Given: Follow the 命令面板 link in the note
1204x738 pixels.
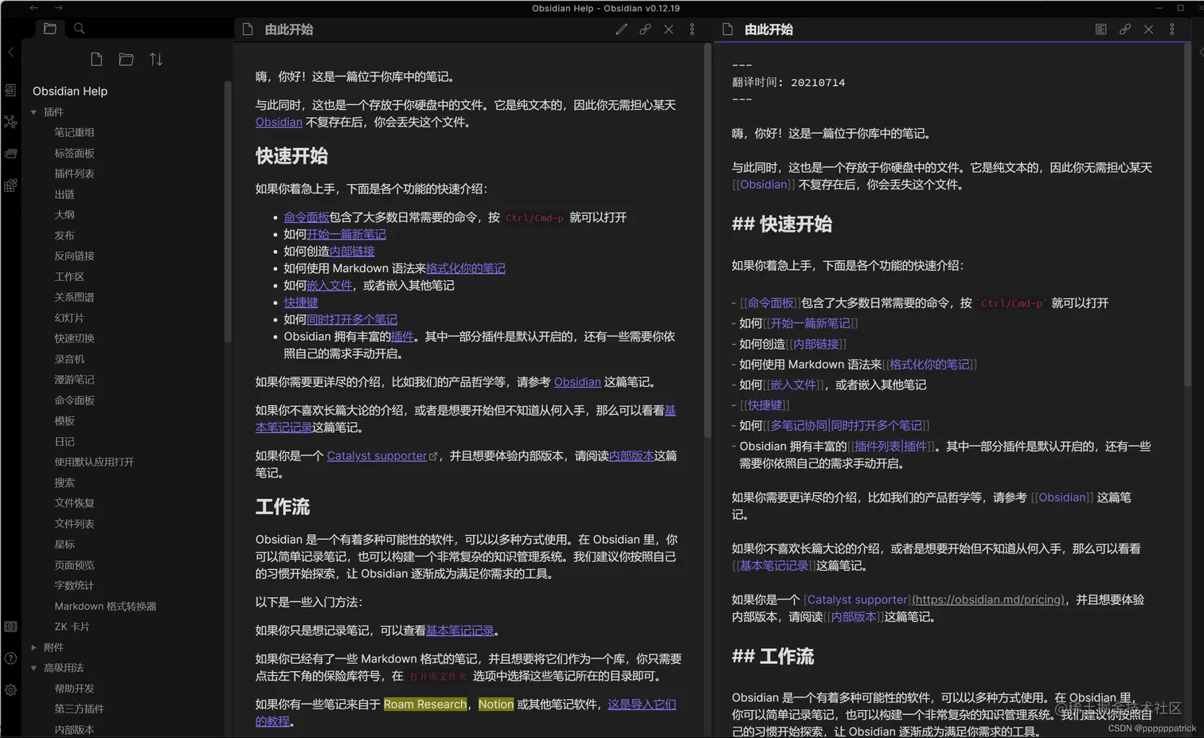Looking at the screenshot, I should [307, 217].
